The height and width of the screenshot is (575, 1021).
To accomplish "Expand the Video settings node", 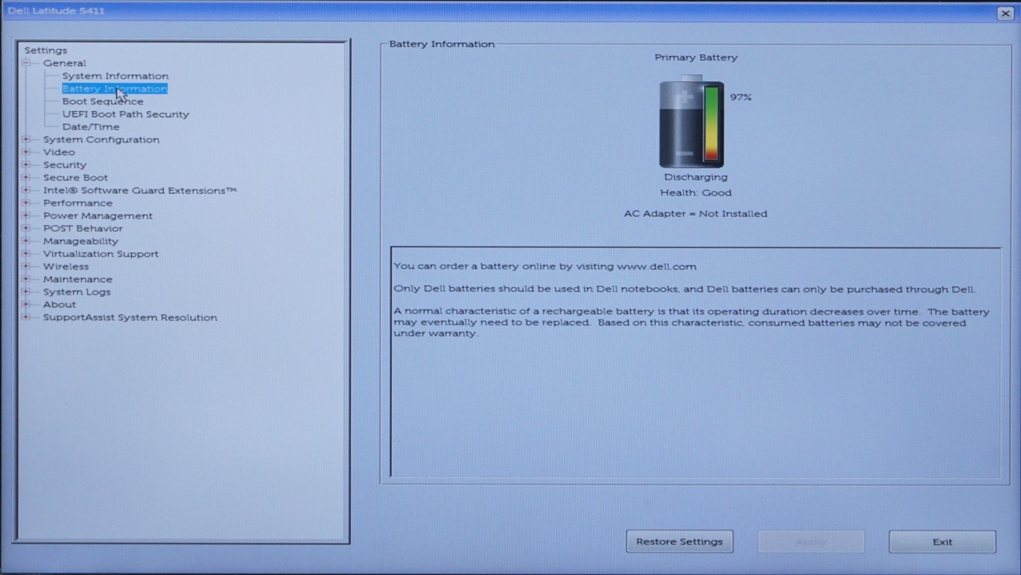I will click(26, 152).
